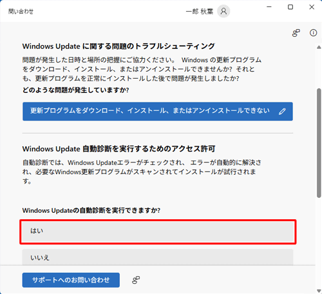This screenshot has height=294, width=322.
Task: Maximize the 問い合わせ window
Action: pyautogui.click(x=290, y=7)
